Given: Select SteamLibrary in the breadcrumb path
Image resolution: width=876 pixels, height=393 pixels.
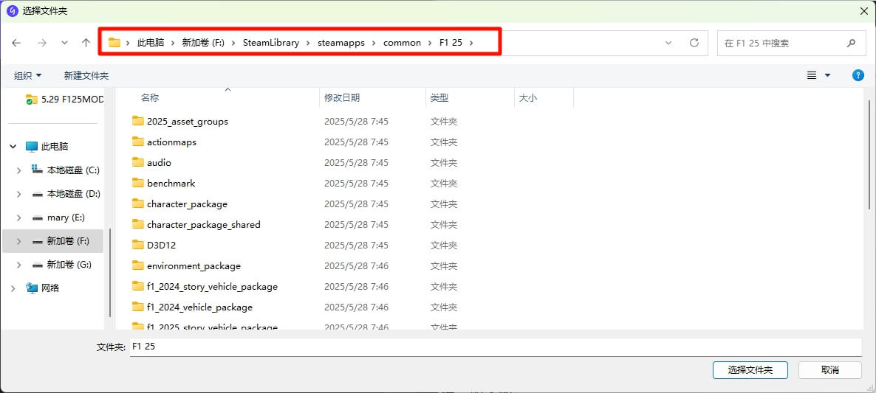Looking at the screenshot, I should [x=271, y=42].
